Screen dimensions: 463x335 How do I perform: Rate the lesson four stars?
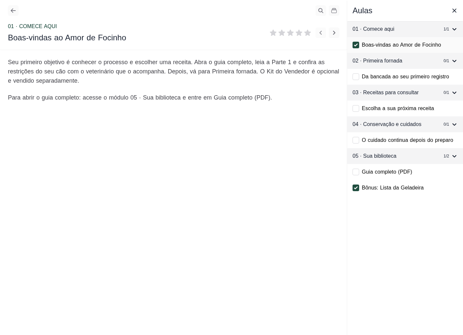pyautogui.click(x=299, y=33)
